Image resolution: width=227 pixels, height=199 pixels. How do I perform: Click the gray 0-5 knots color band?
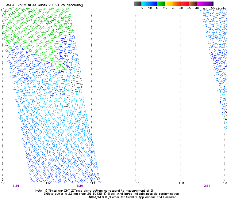pos(137,4)
